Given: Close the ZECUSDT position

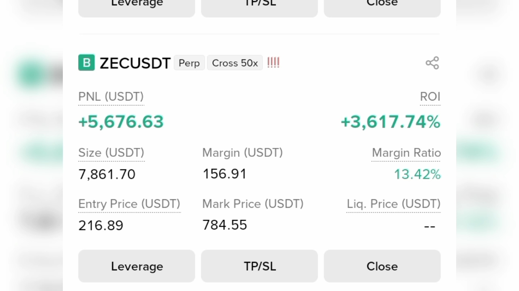Looking at the screenshot, I should point(382,266).
